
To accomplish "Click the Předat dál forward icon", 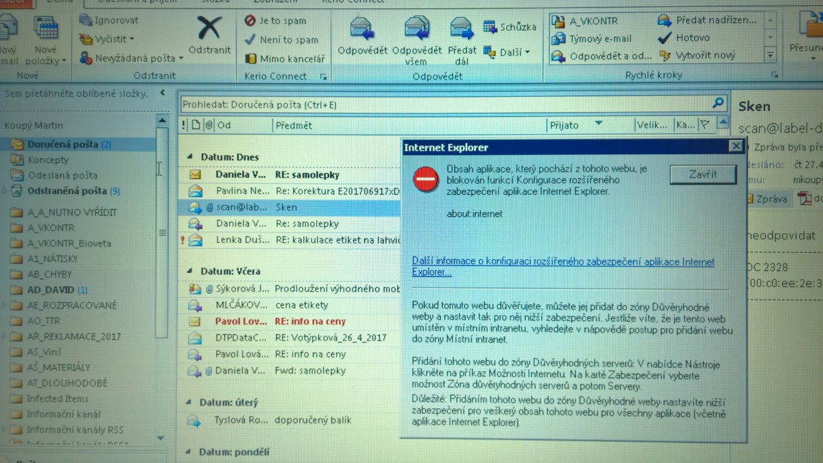I will click(462, 29).
